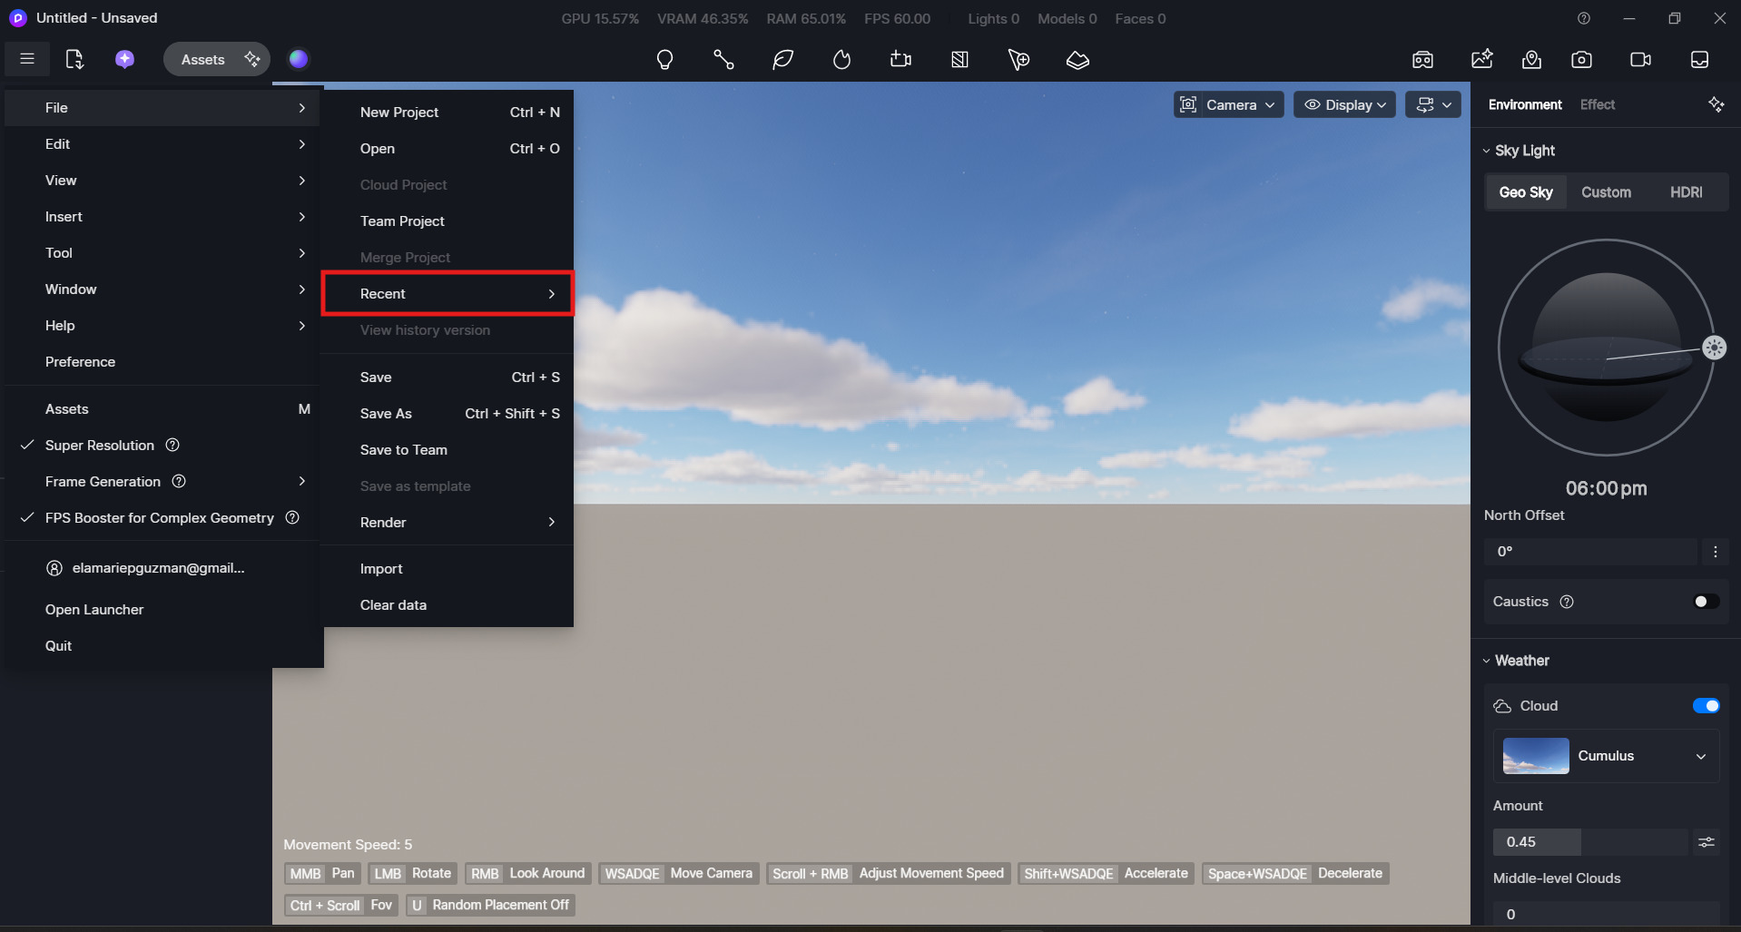Click the flame effects icon in toolbar
Image resolution: width=1741 pixels, height=932 pixels.
(841, 60)
